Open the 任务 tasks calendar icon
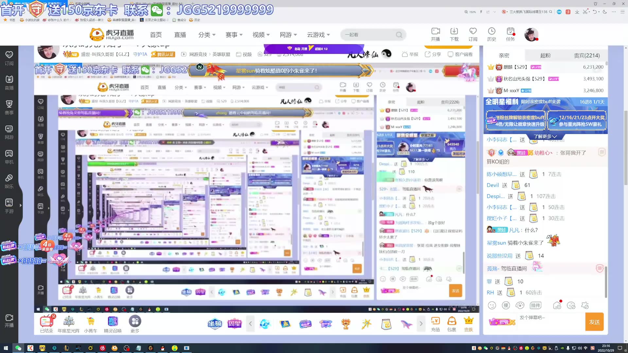The width and height of the screenshot is (628, 353). coord(510,34)
